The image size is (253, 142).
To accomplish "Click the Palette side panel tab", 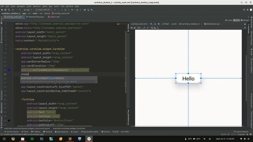I will coord(128,28).
